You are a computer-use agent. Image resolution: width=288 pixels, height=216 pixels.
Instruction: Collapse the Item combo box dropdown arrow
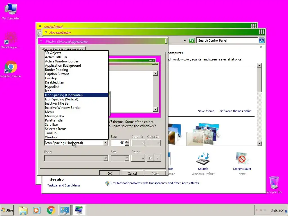(105, 143)
